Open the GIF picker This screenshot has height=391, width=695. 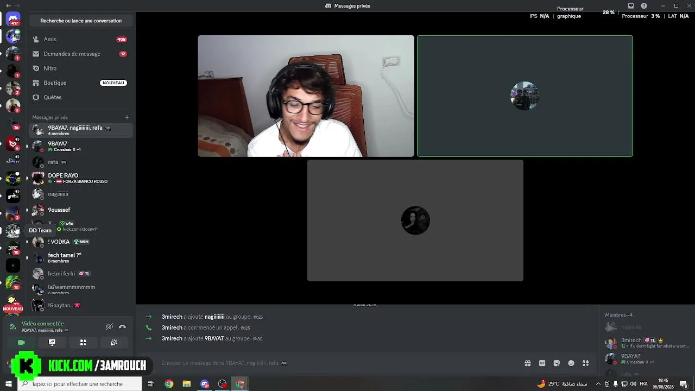pos(542,363)
